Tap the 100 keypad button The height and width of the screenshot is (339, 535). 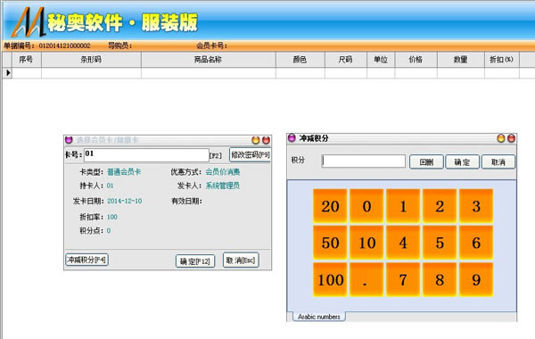[x=330, y=279]
